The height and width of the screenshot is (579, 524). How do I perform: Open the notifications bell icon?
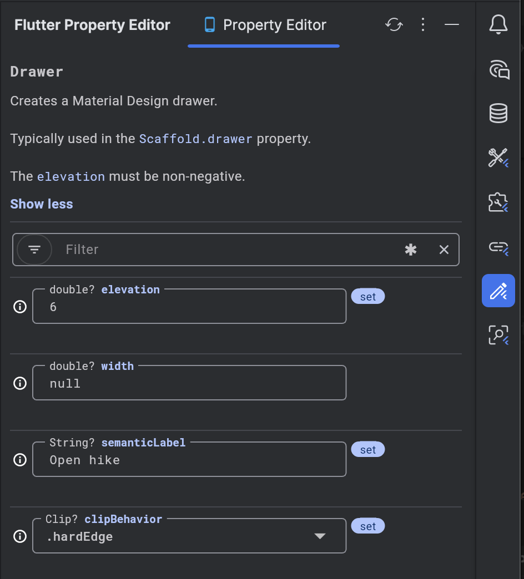point(498,24)
